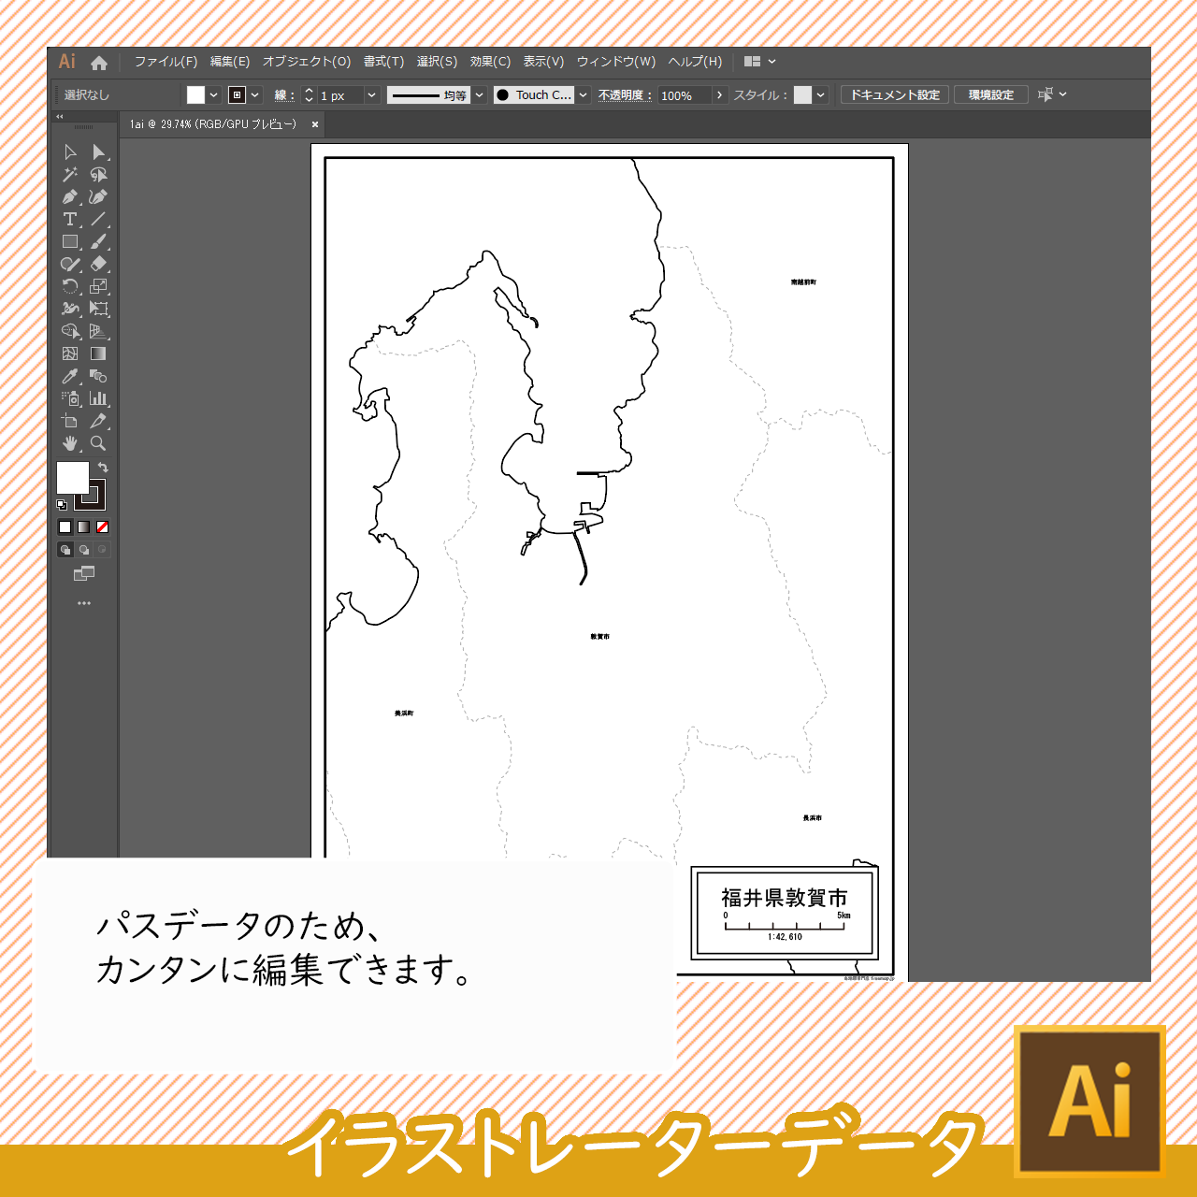Expand the opacity slider arrow
This screenshot has width=1197, height=1197.
coord(719,94)
